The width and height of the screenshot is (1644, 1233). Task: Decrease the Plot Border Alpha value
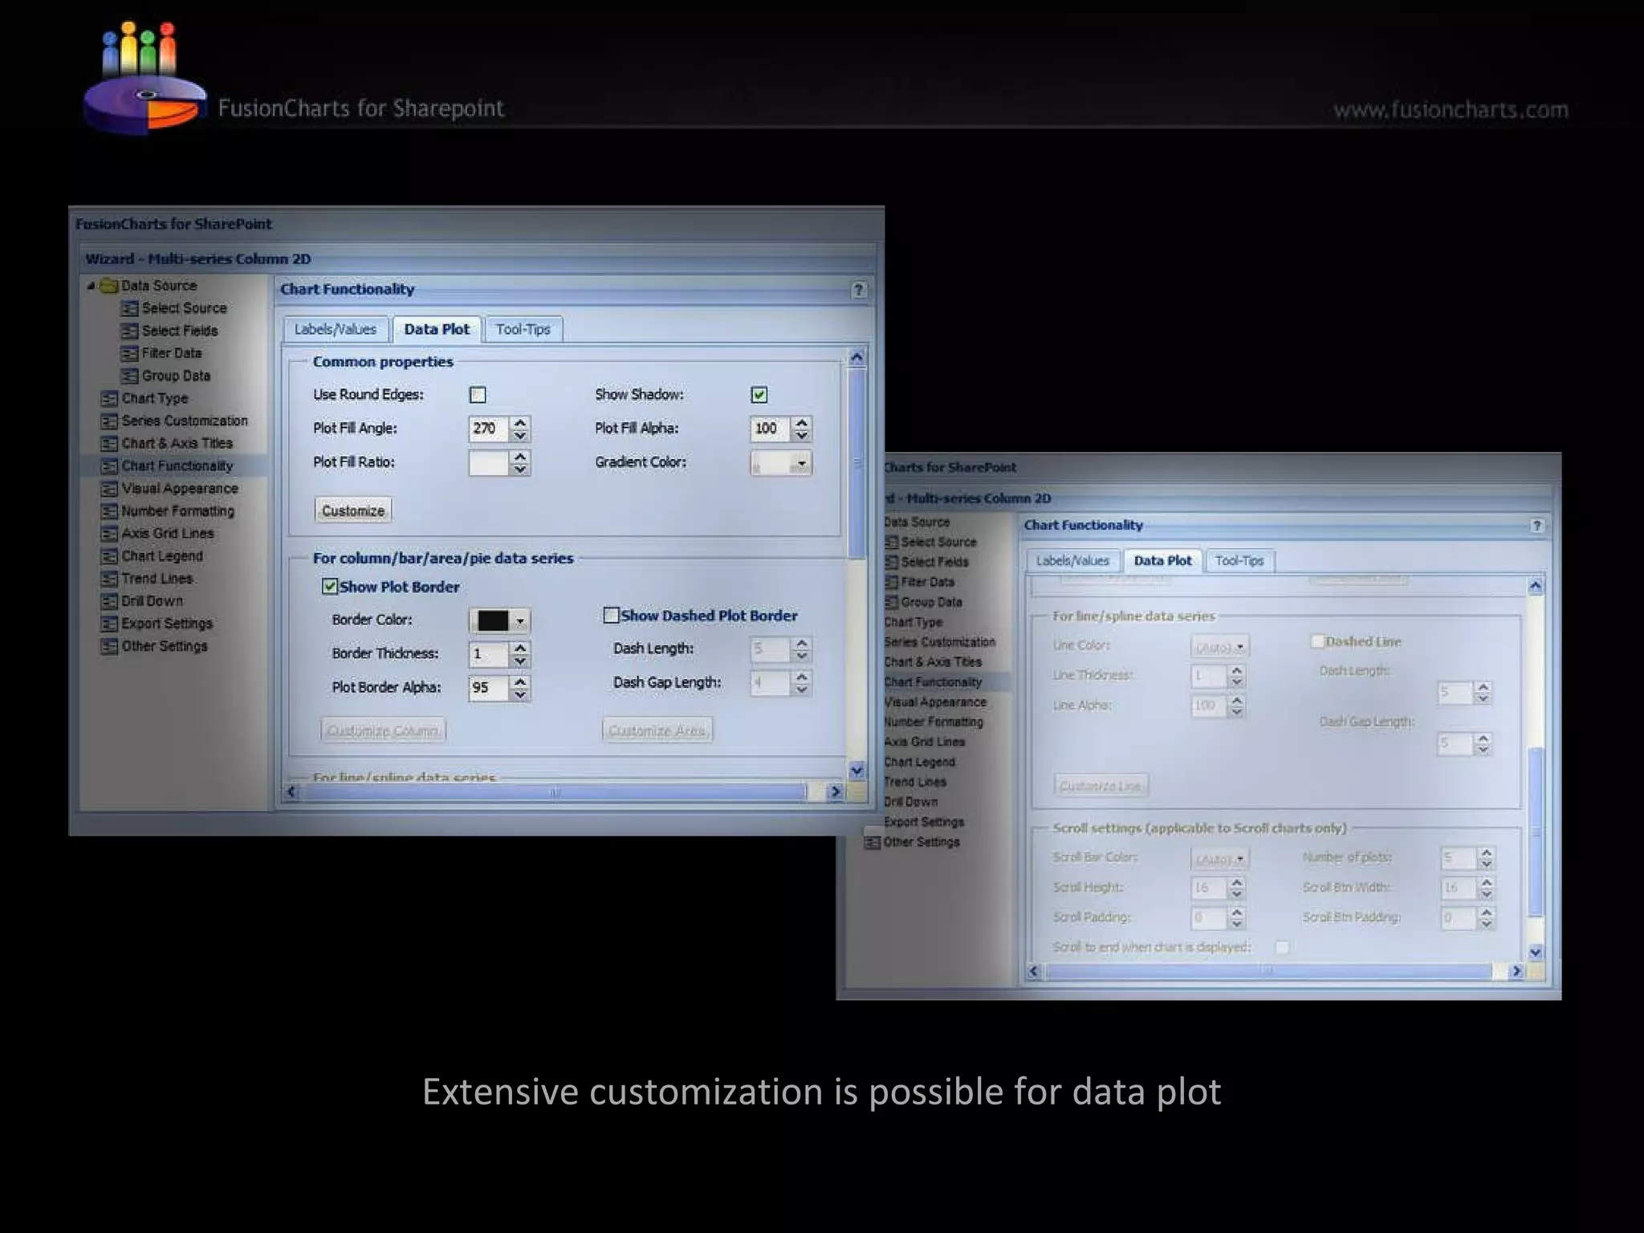[520, 694]
